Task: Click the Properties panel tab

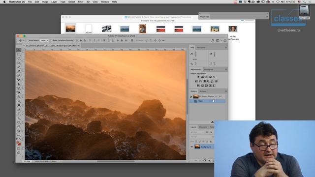Action: coord(204,17)
